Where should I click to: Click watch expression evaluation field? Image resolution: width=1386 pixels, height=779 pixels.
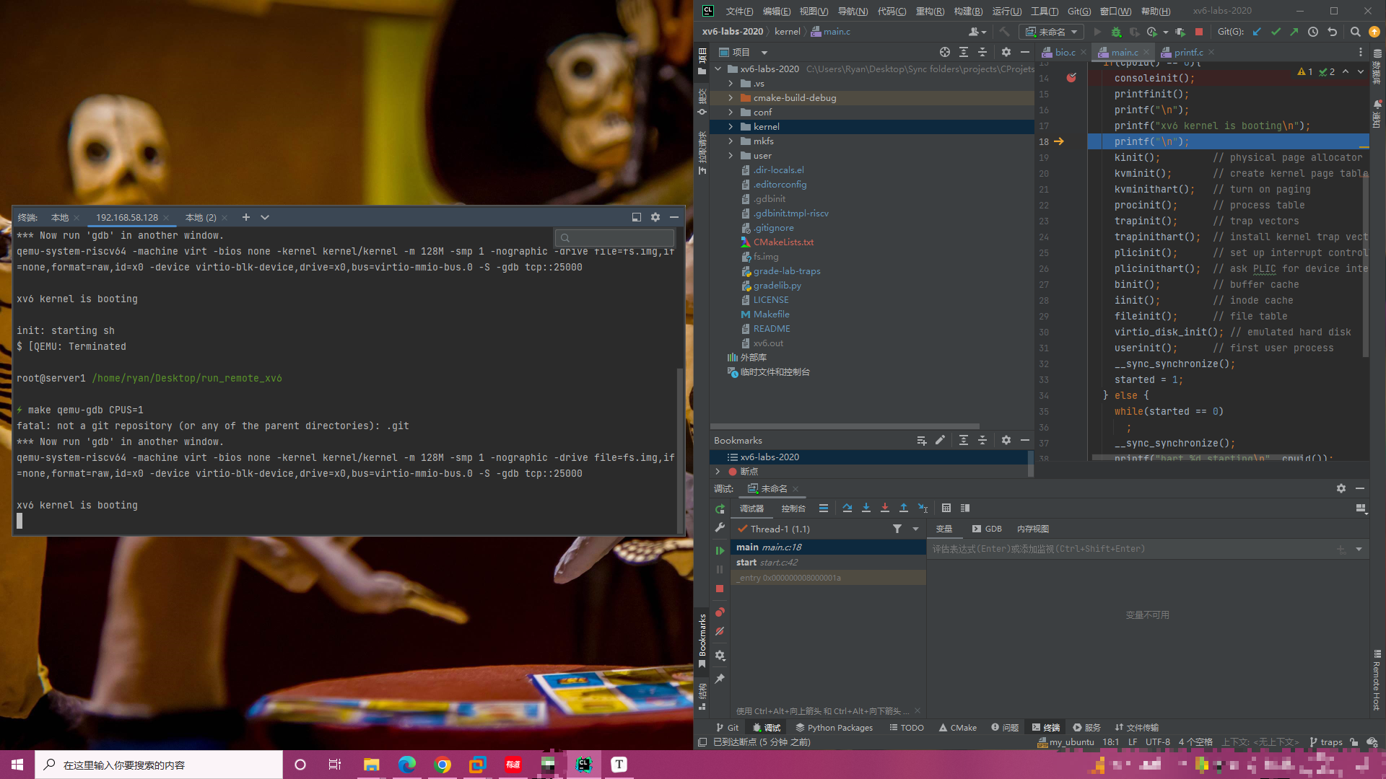pos(1133,549)
